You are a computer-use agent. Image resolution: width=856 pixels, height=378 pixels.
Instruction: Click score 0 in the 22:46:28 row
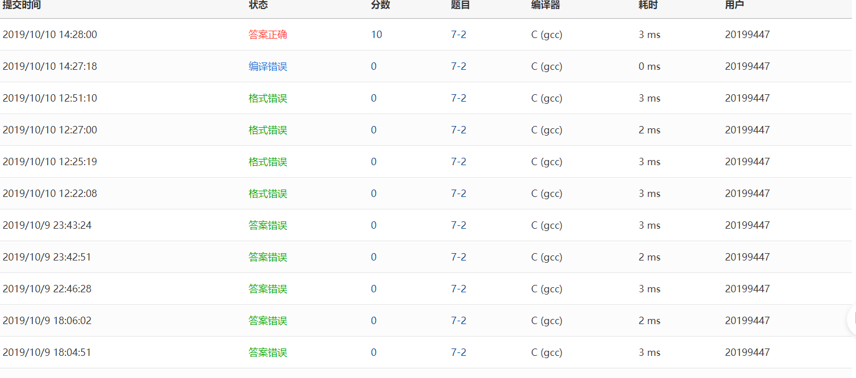[373, 289]
